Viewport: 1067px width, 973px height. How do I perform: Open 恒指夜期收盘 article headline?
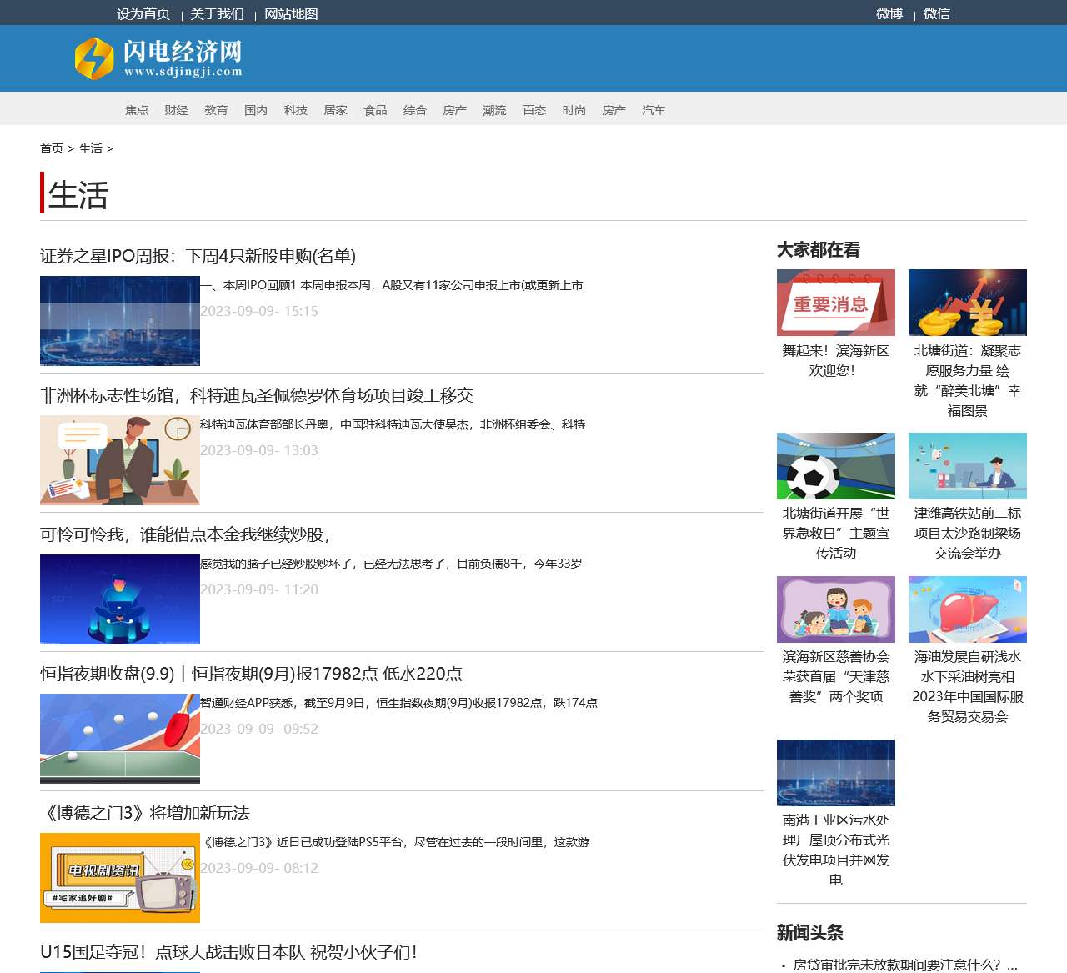(x=251, y=674)
